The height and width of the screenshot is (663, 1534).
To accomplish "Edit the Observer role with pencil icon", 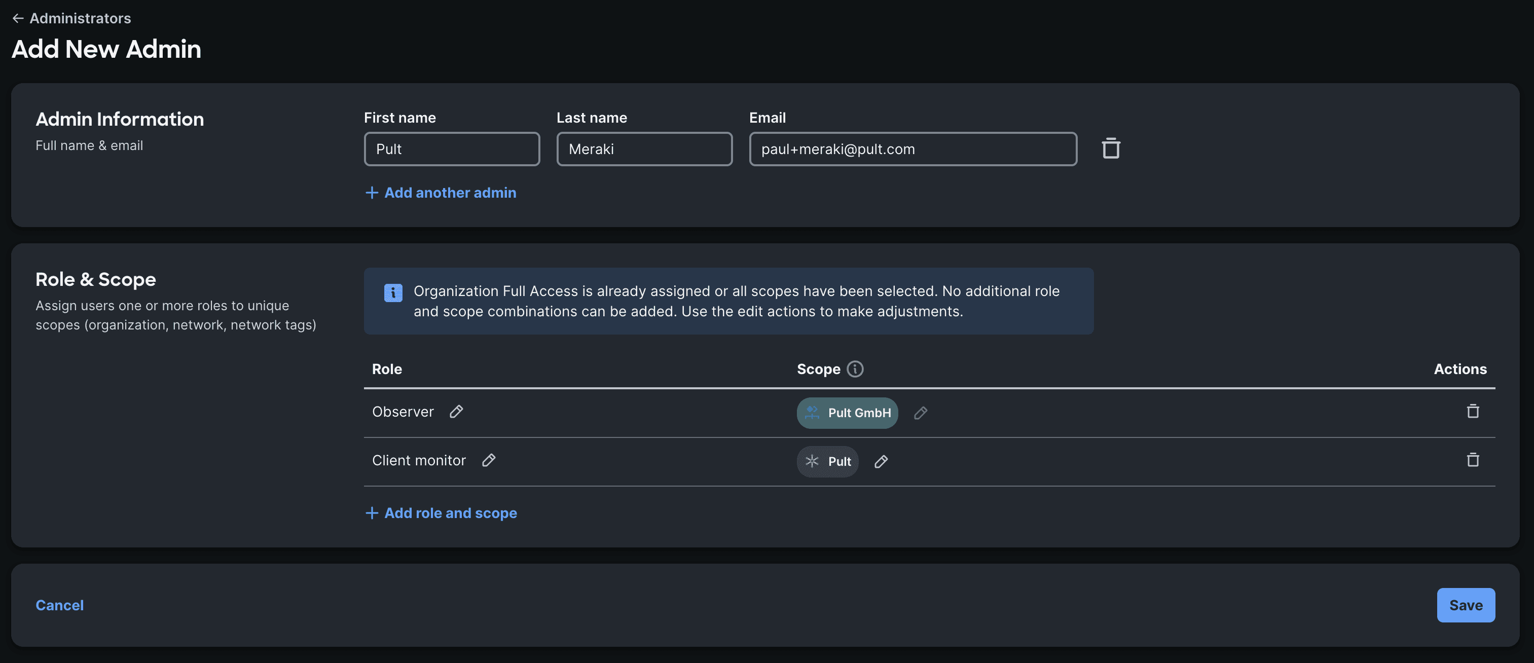I will tap(456, 412).
